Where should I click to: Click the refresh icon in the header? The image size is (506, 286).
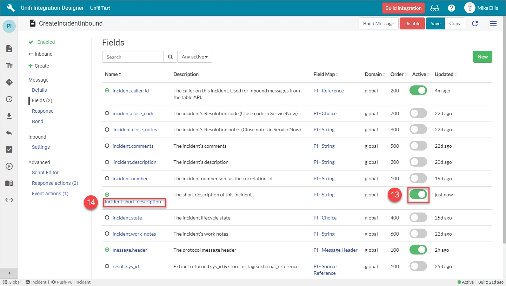click(x=475, y=23)
